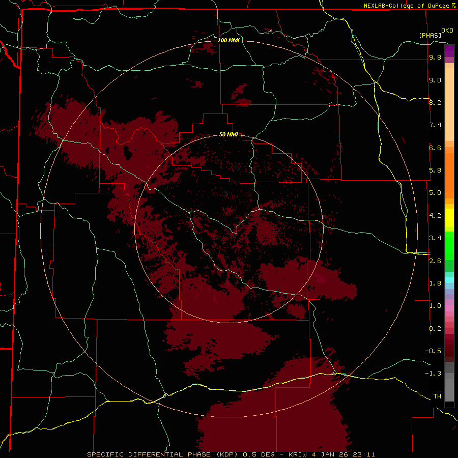The width and height of the screenshot is (458, 458).
Task: Click the 100 NMI range ring label
Action: [x=228, y=40]
